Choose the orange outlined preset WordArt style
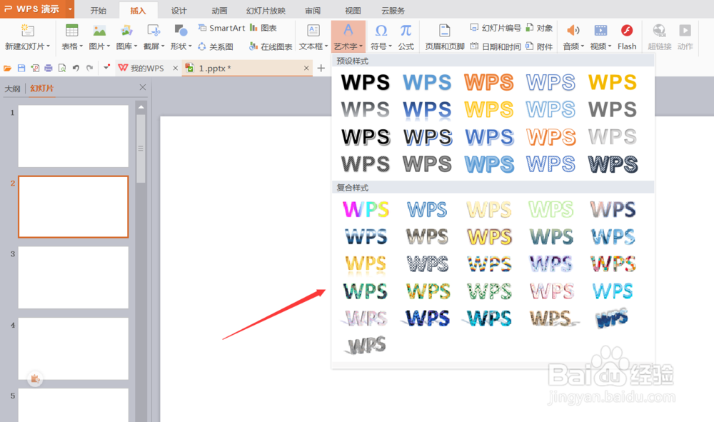 point(489,82)
